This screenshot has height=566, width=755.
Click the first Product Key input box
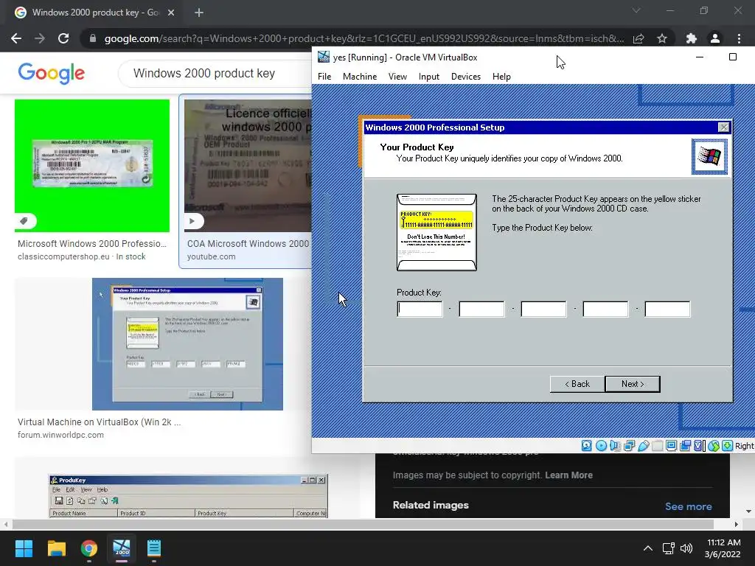point(420,309)
